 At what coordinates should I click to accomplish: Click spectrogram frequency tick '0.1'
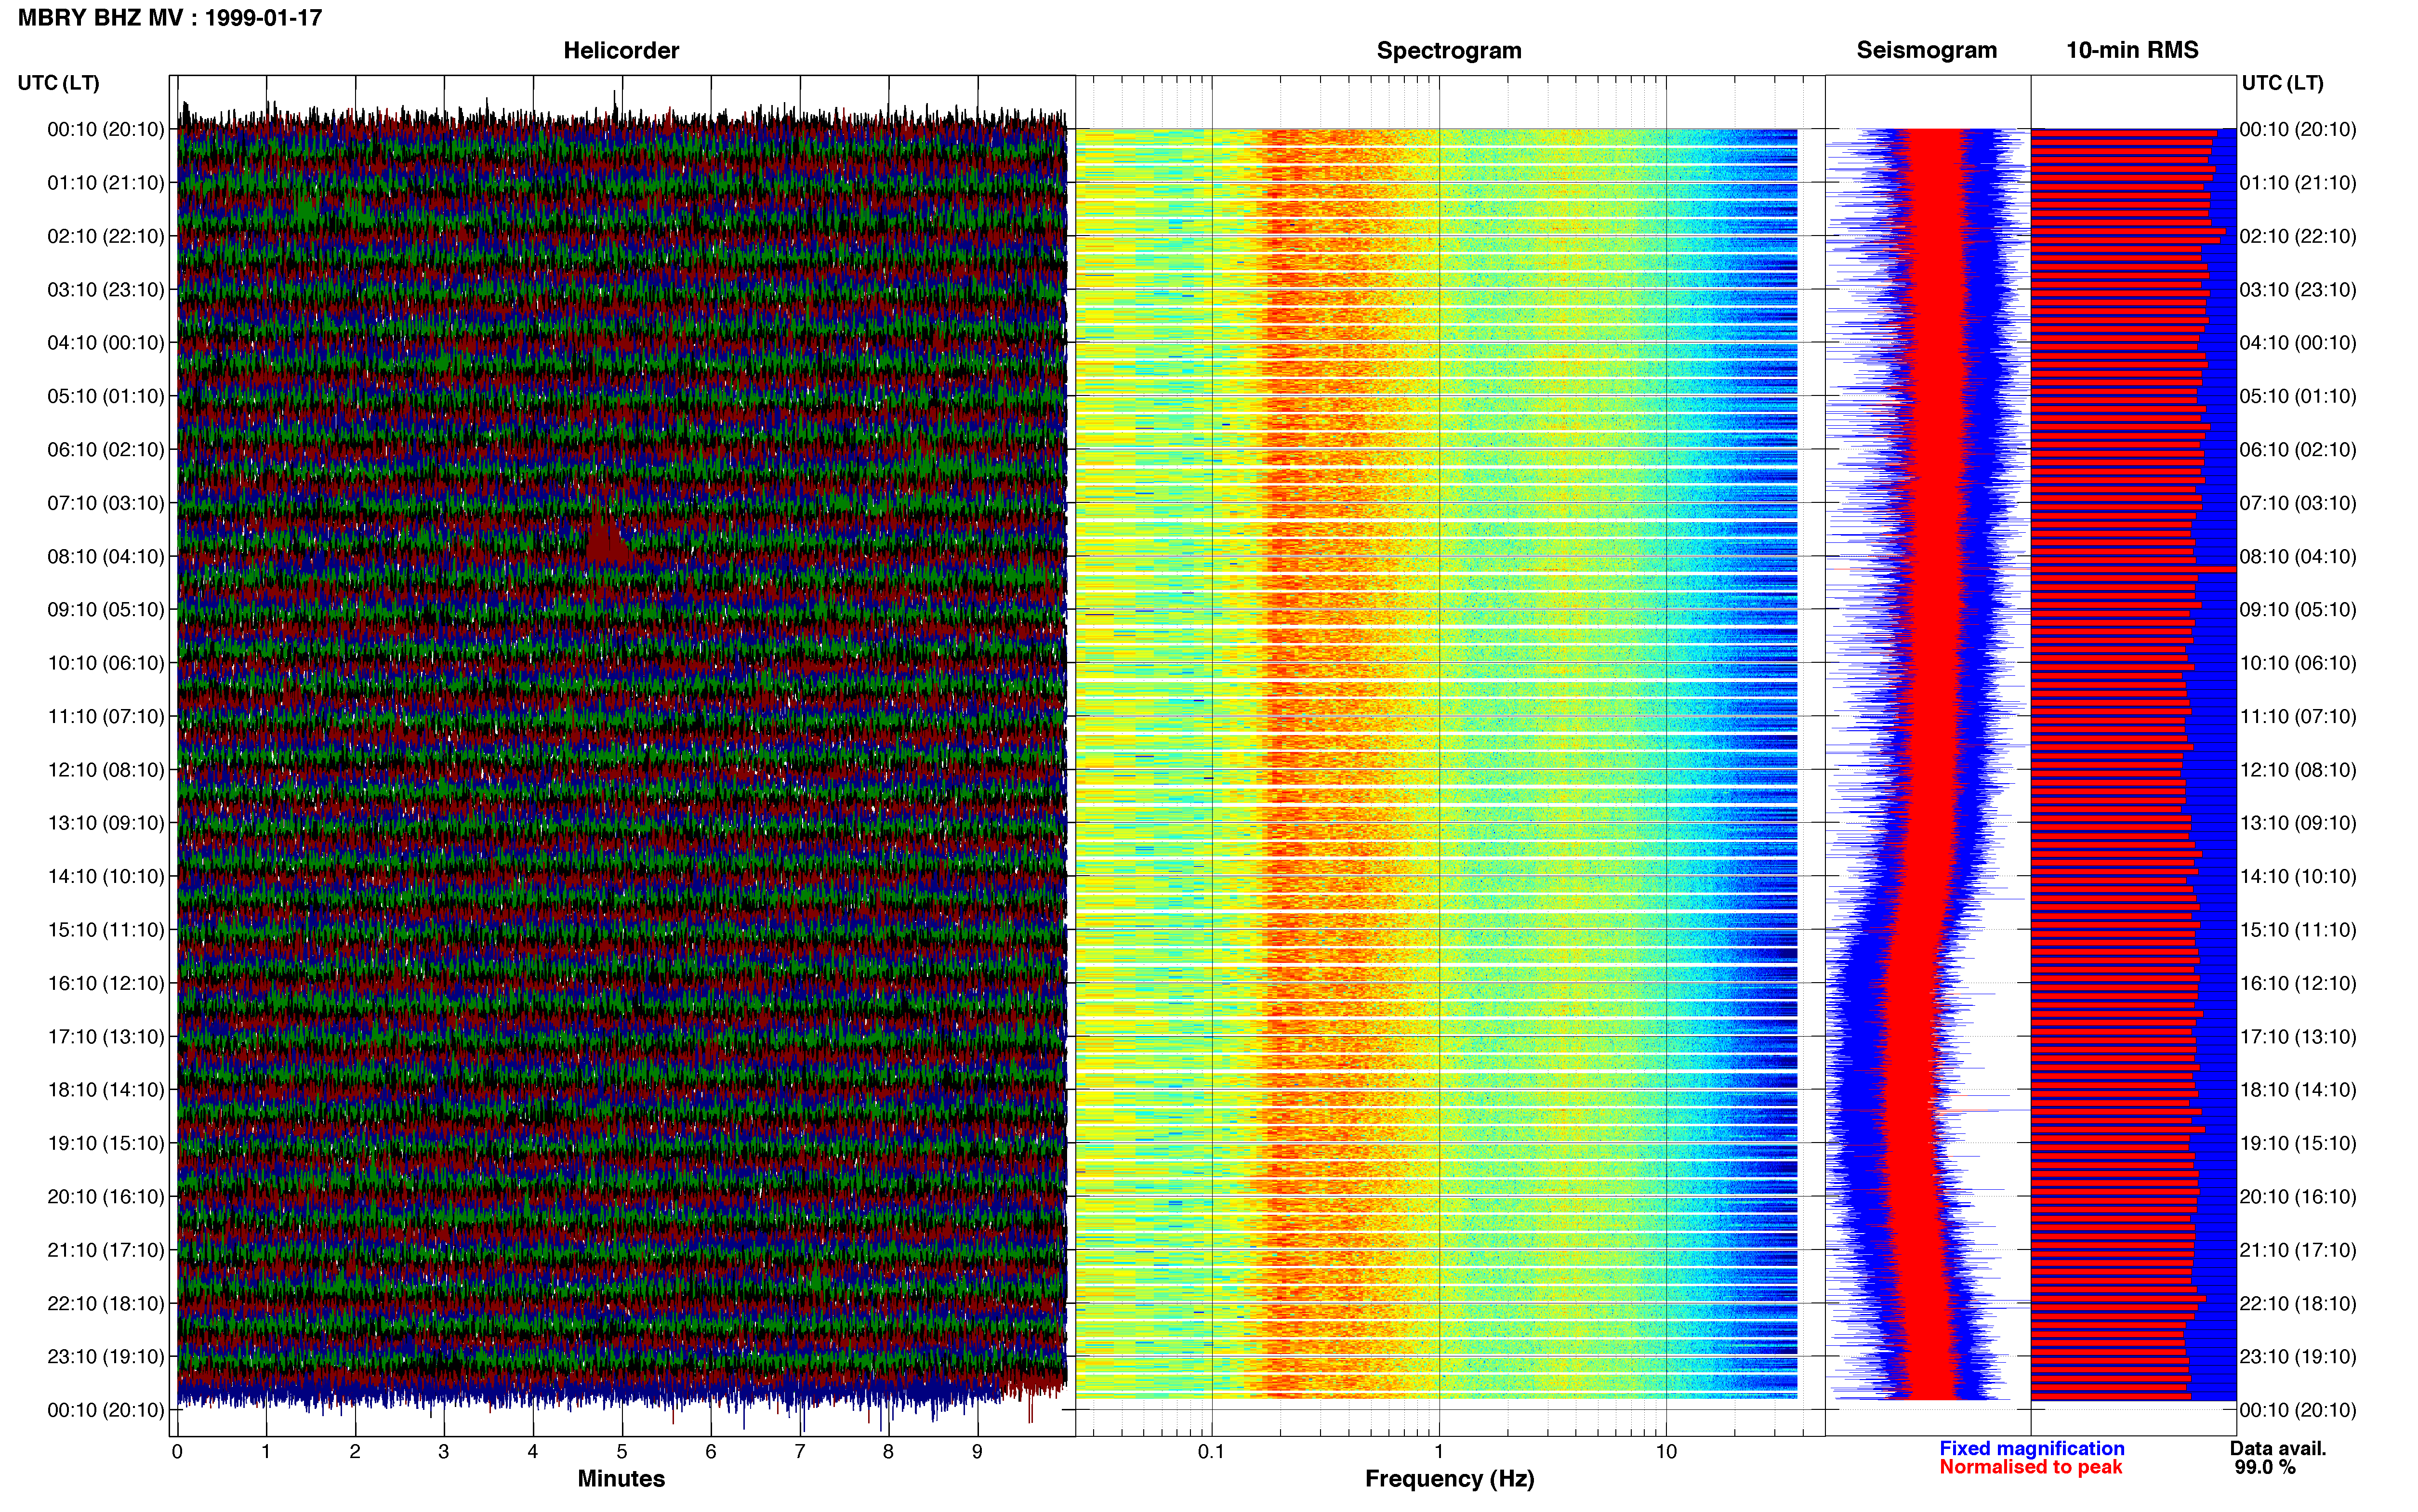(1211, 1452)
